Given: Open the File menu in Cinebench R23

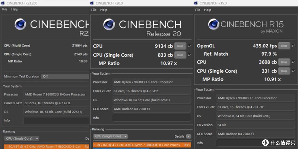Looking at the screenshot, I should click(x=5, y=9).
